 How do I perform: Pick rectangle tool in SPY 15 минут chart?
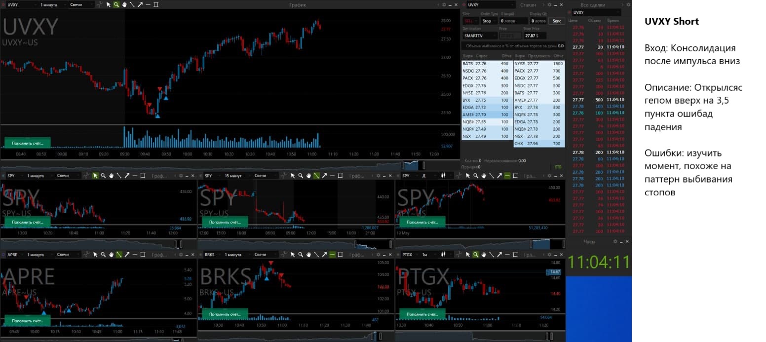click(341, 175)
